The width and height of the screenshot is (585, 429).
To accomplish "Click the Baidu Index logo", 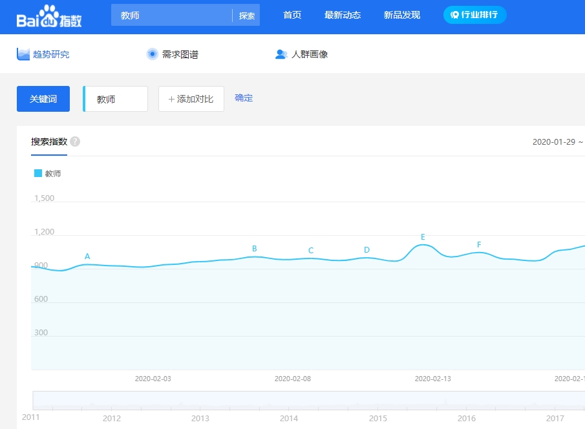I will [x=49, y=17].
